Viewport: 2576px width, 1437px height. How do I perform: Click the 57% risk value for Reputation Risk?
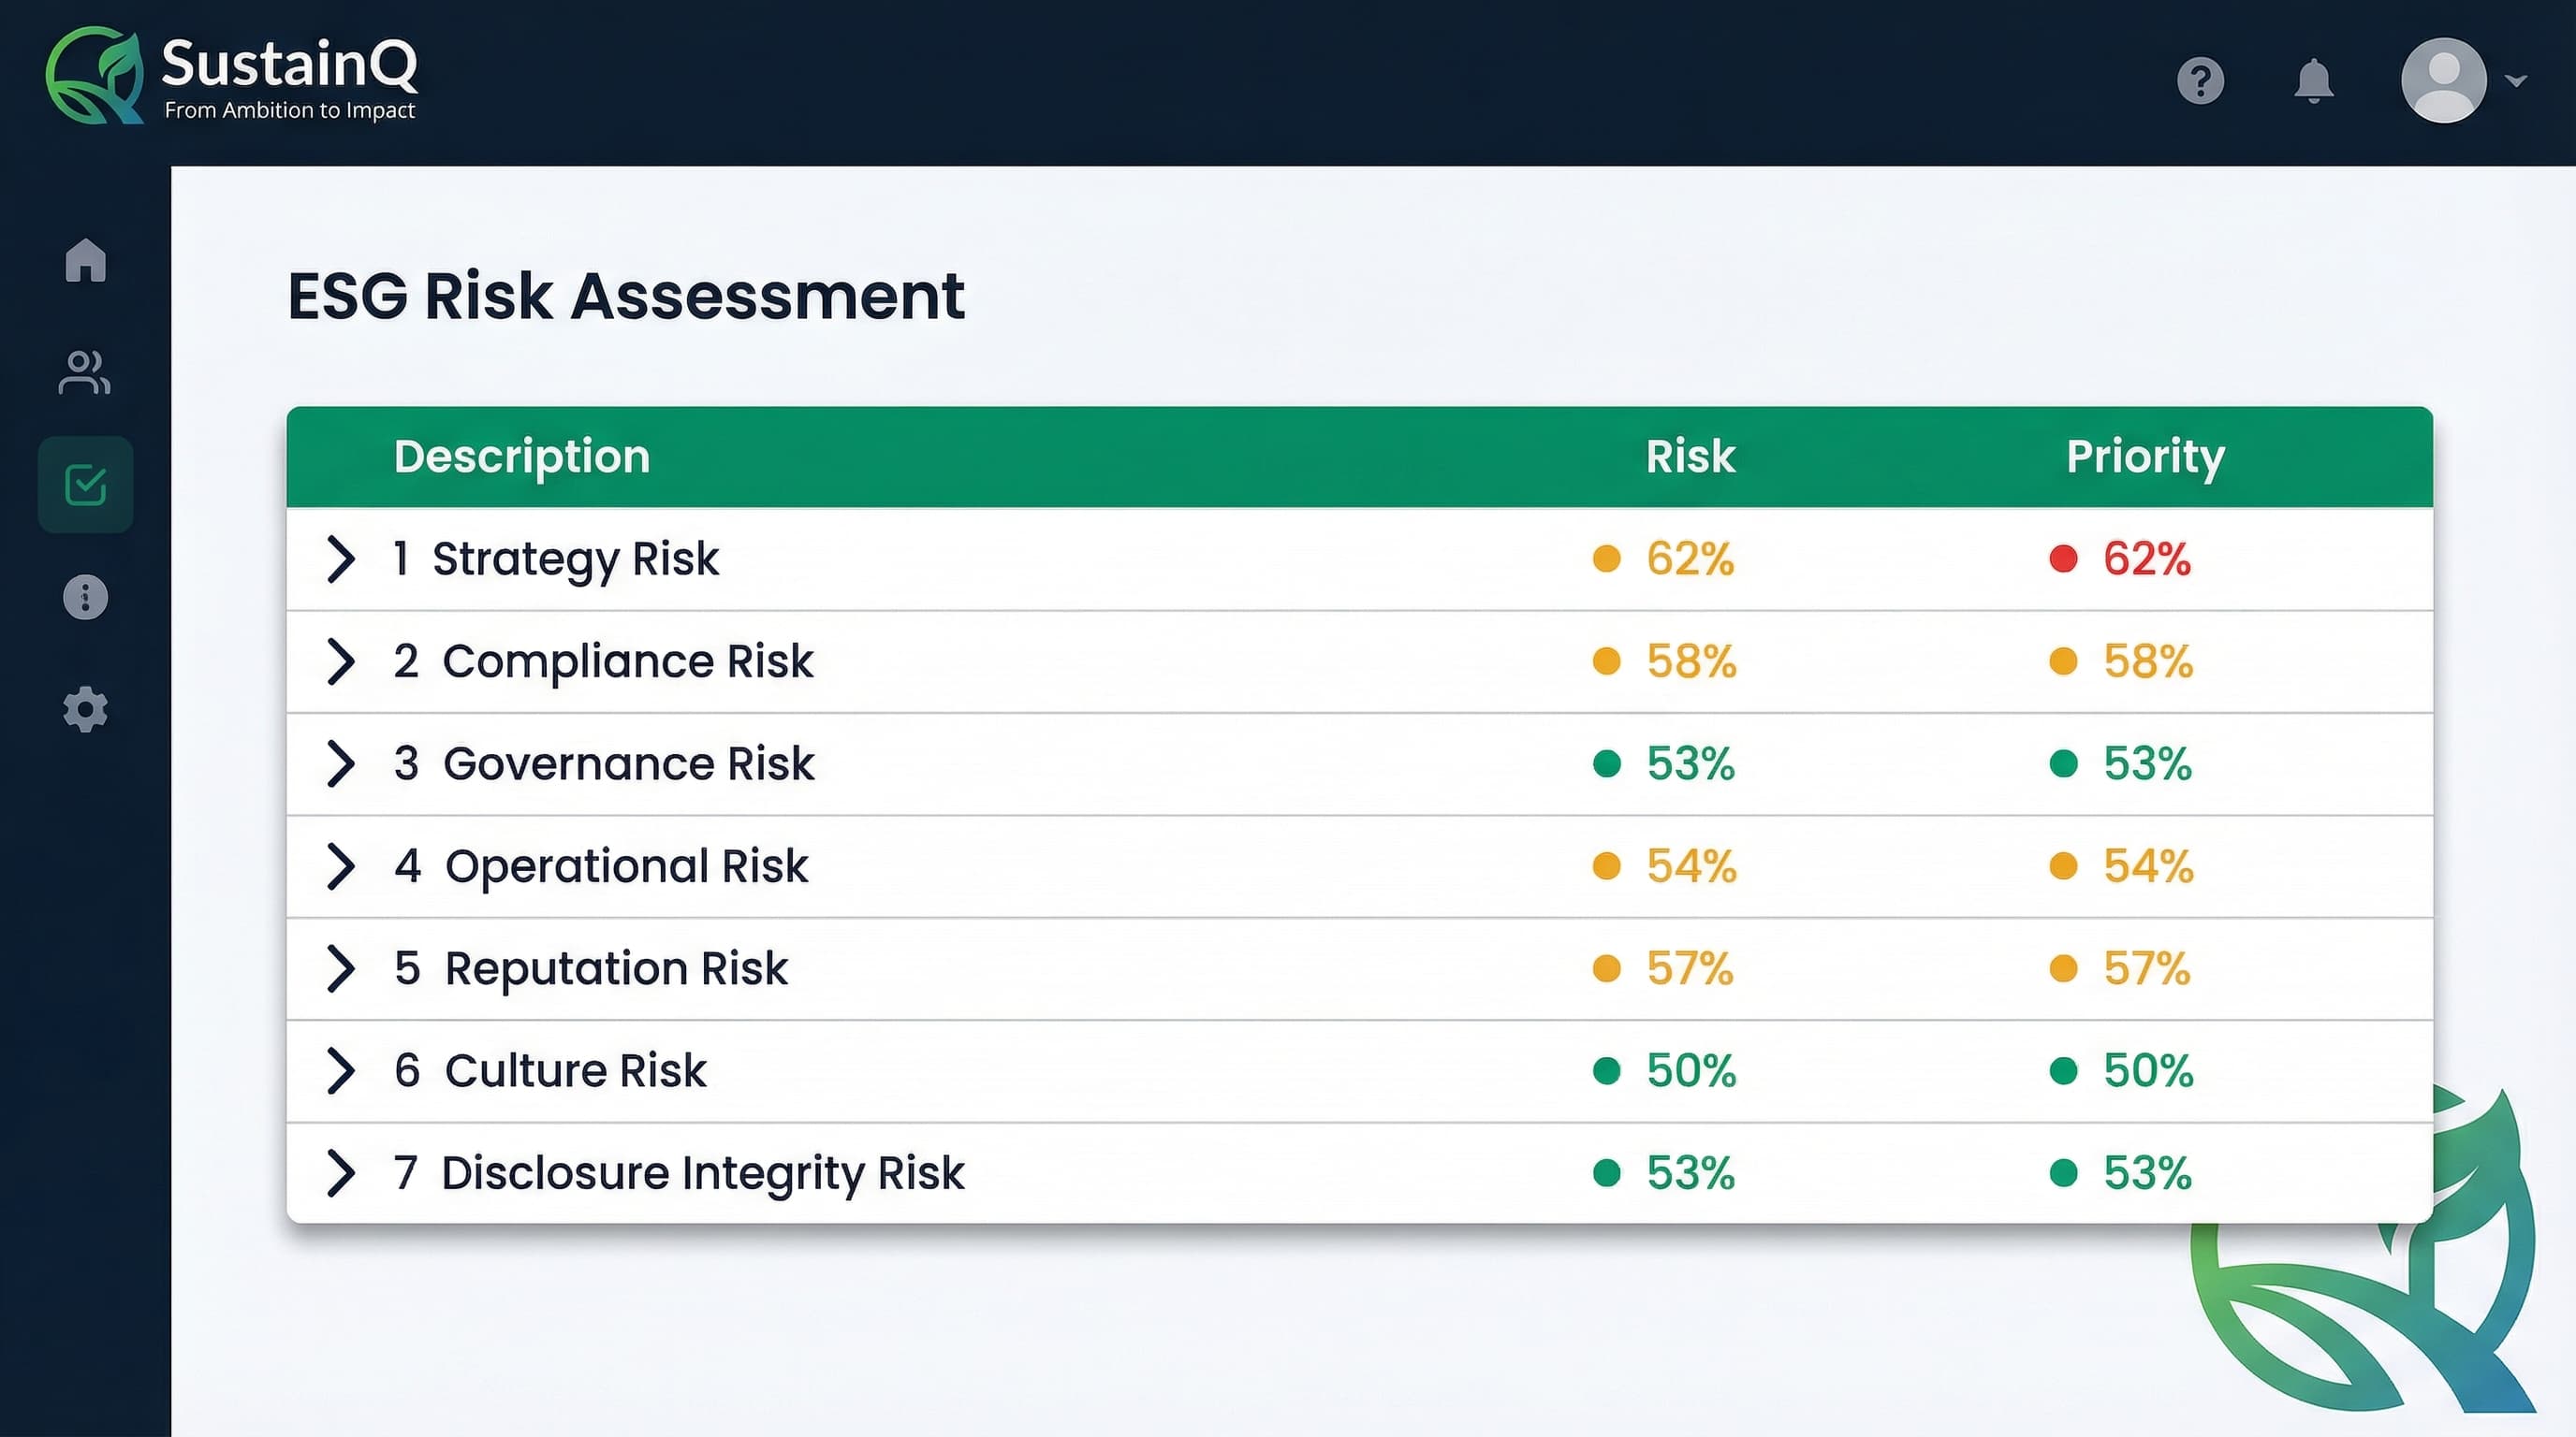[1688, 968]
